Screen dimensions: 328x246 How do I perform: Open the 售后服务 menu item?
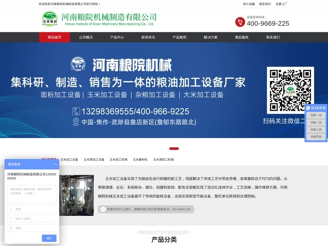point(241,37)
